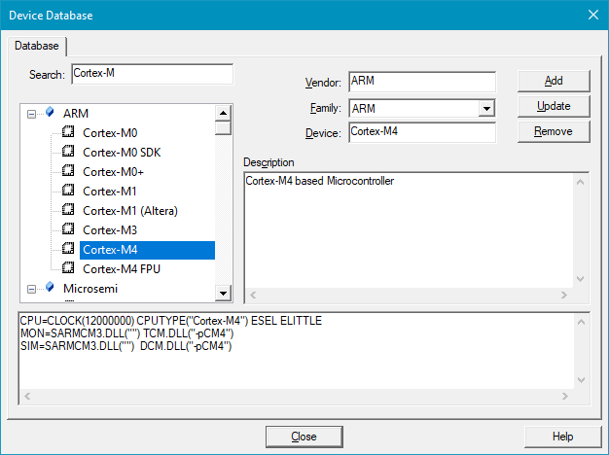The width and height of the screenshot is (609, 455).
Task: Click the blue vendor icon beside Microsemi
Action: coord(50,287)
